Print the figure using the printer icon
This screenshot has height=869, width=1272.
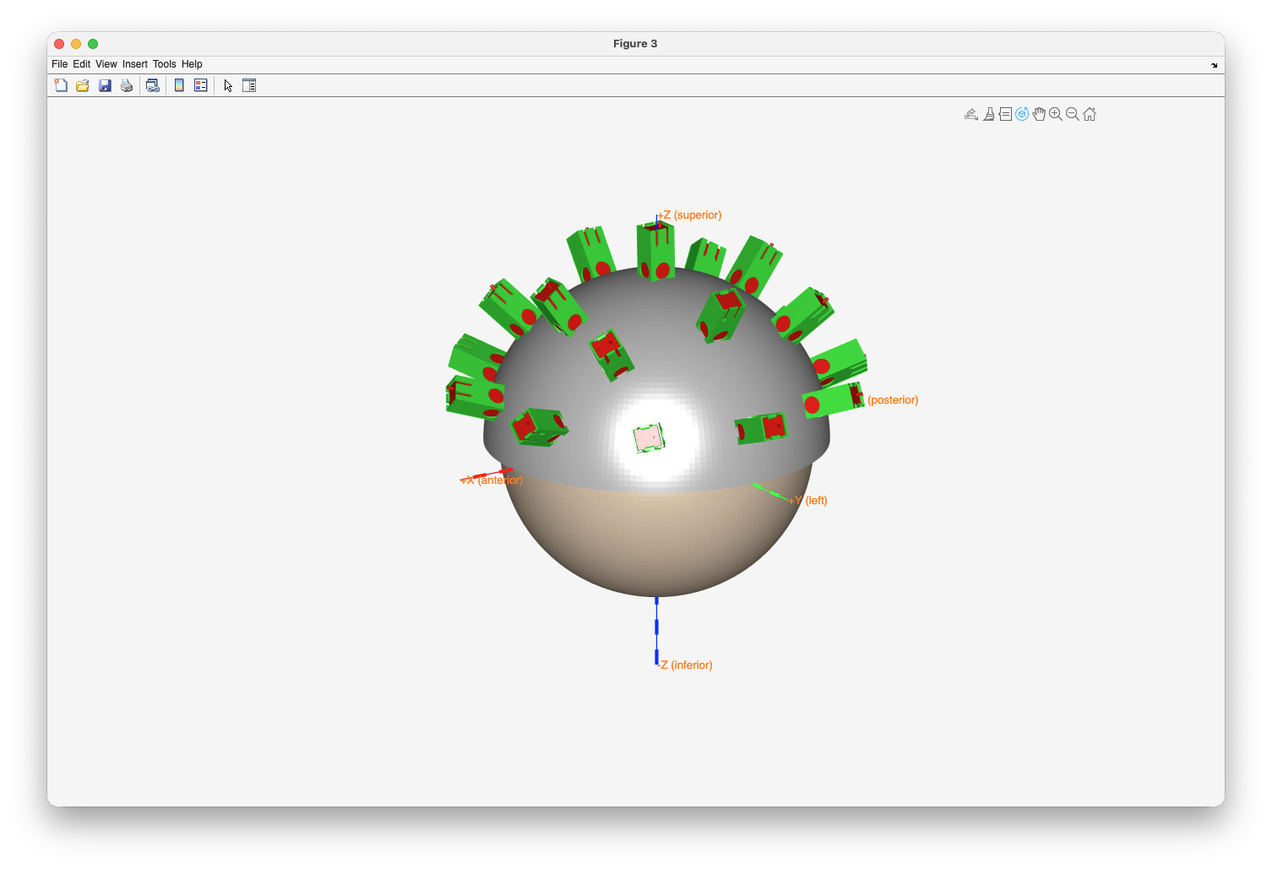tap(127, 85)
